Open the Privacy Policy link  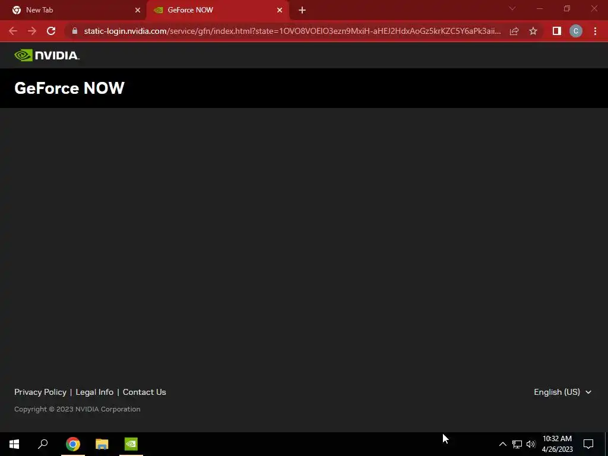coord(40,392)
